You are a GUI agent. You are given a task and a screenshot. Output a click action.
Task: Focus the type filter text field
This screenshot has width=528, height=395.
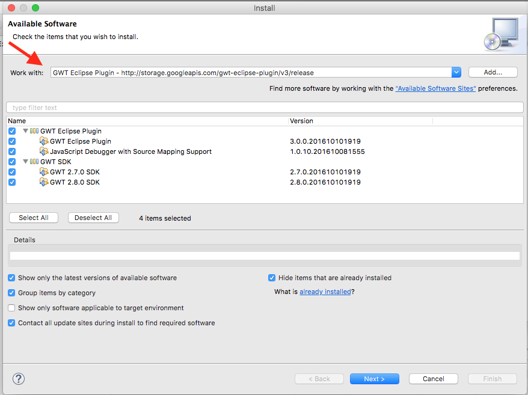(265, 108)
